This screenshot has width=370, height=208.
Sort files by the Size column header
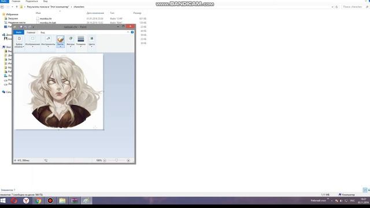point(138,13)
